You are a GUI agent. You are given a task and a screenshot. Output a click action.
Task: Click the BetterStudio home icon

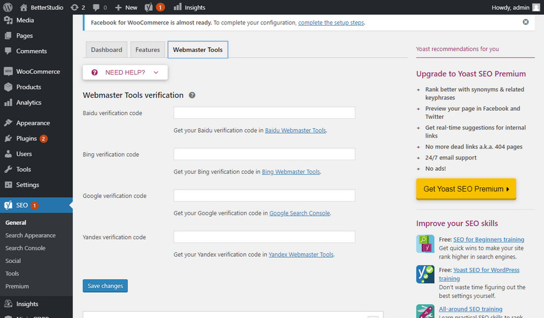pos(24,8)
